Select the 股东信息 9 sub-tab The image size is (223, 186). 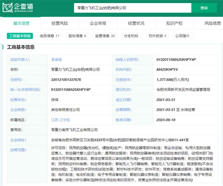[77, 36]
